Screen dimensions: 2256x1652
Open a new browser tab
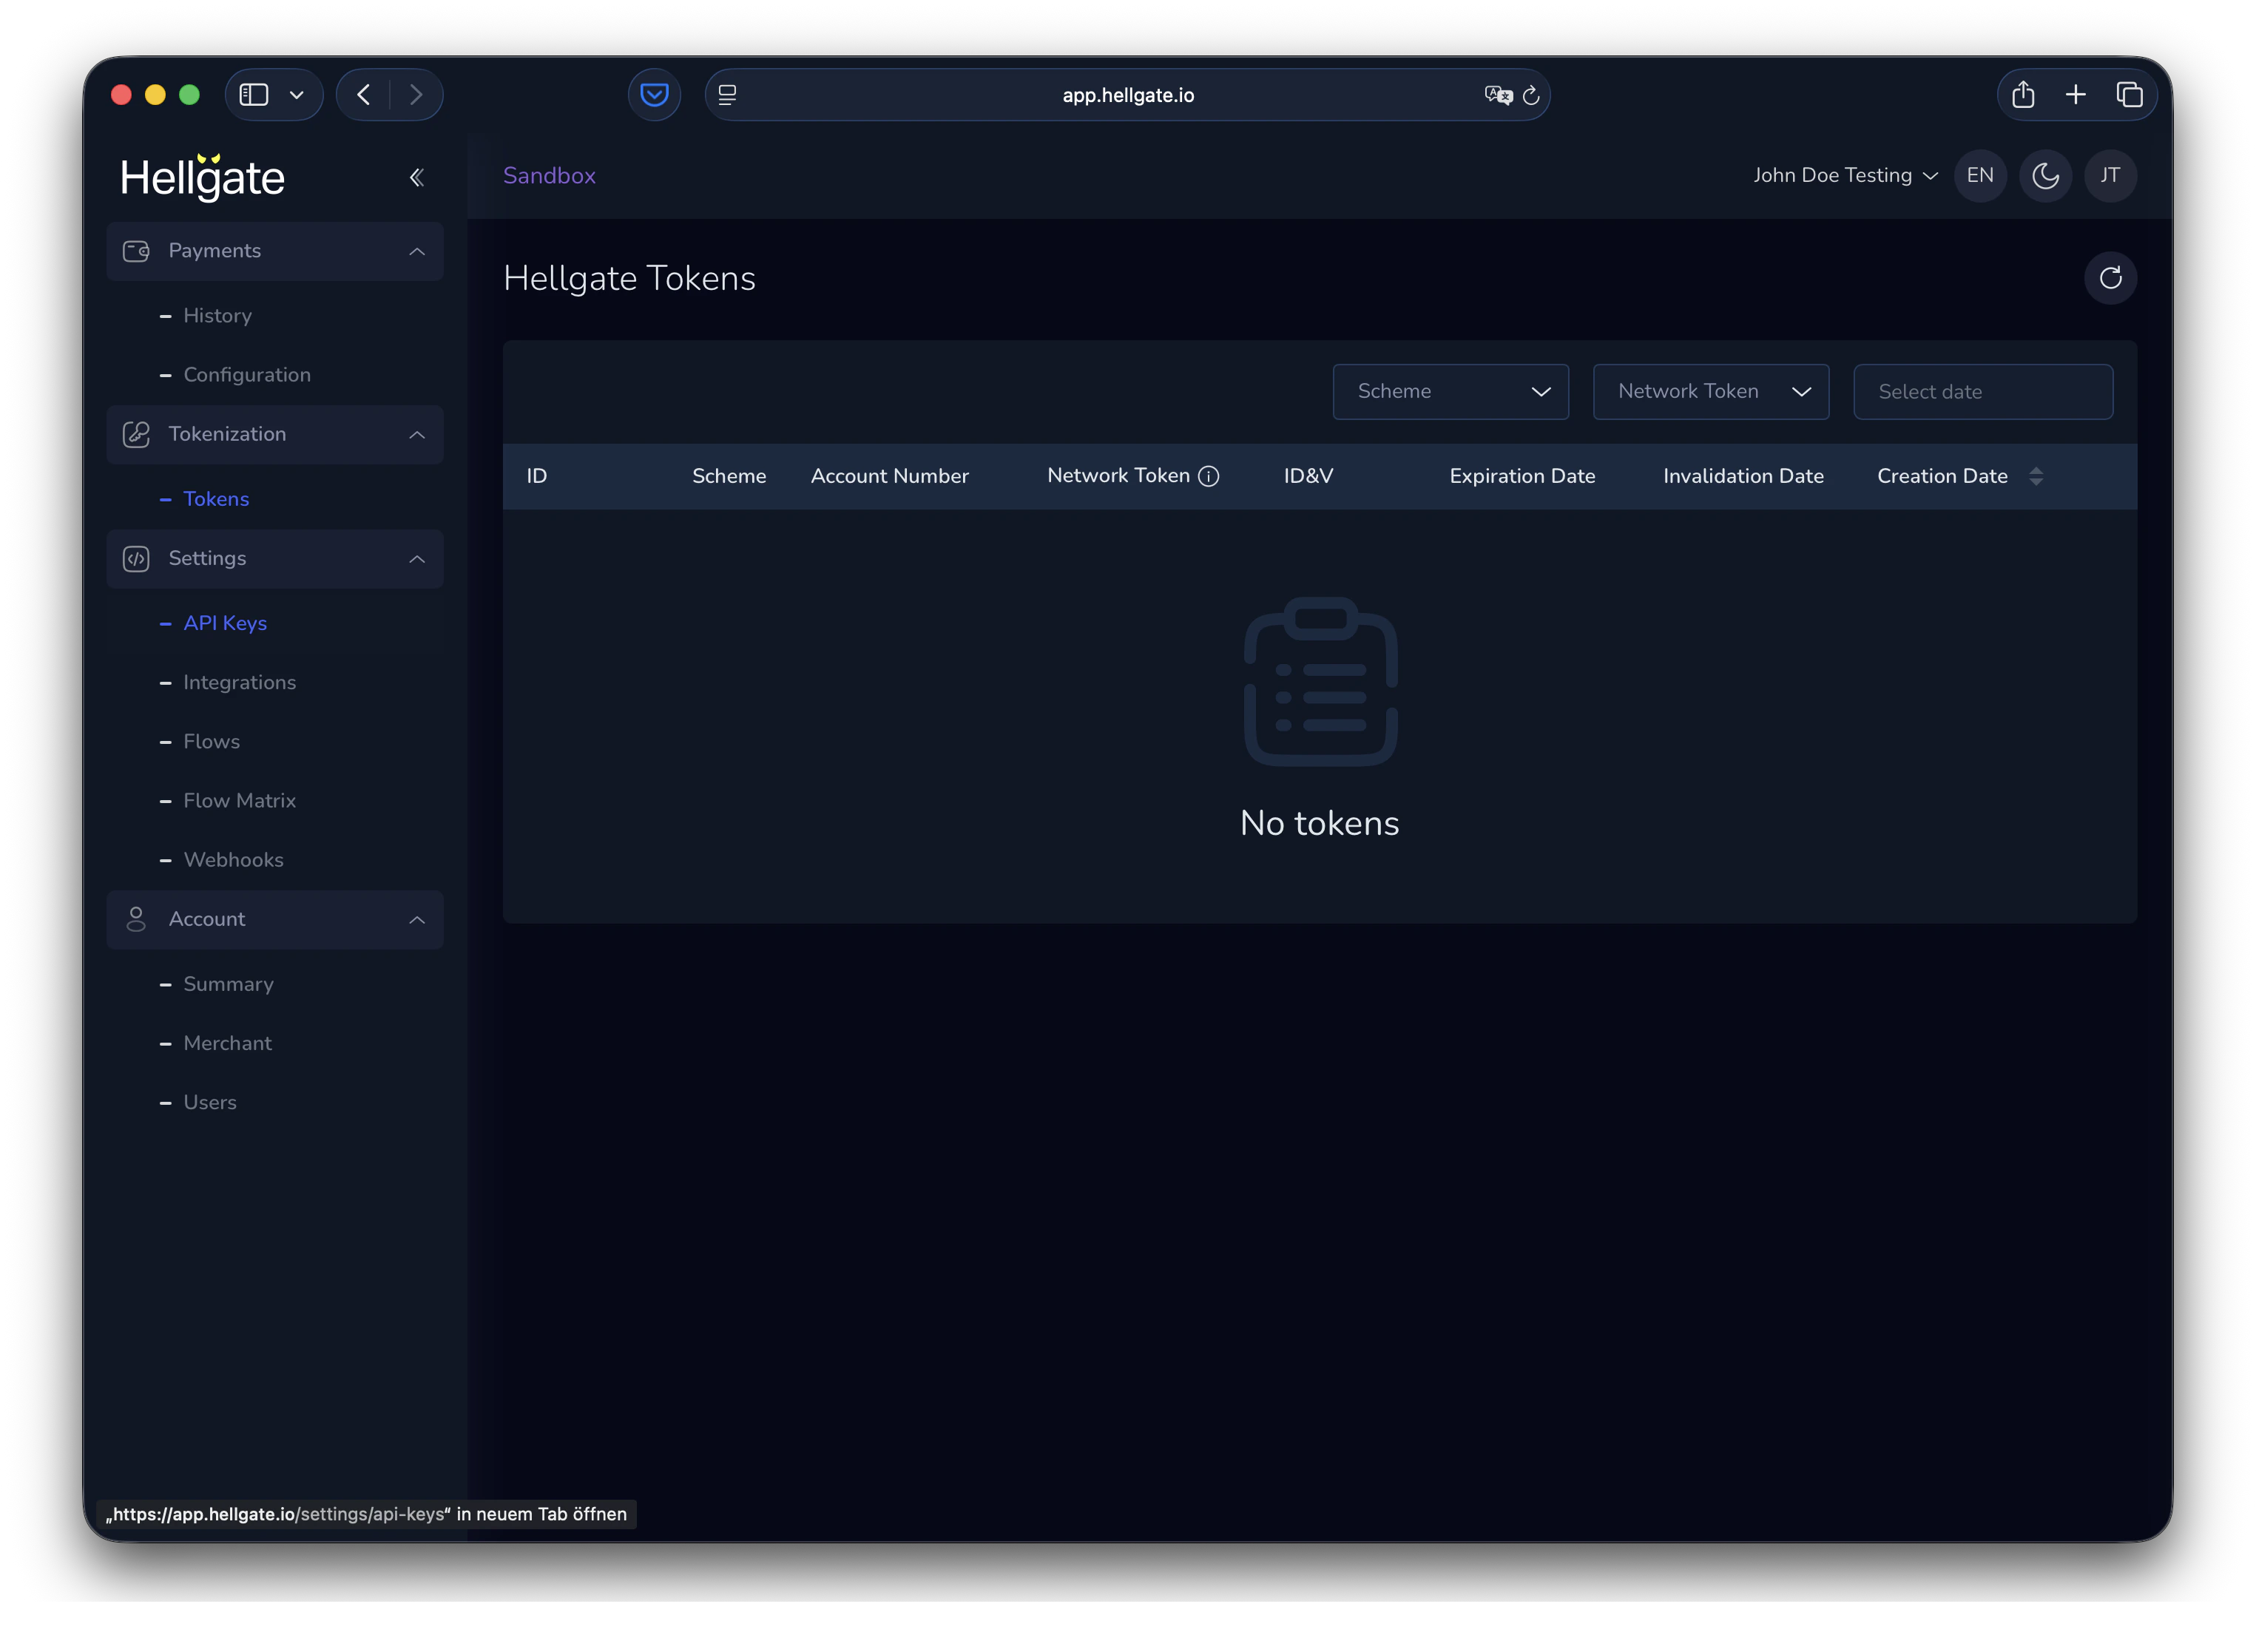[x=2075, y=95]
